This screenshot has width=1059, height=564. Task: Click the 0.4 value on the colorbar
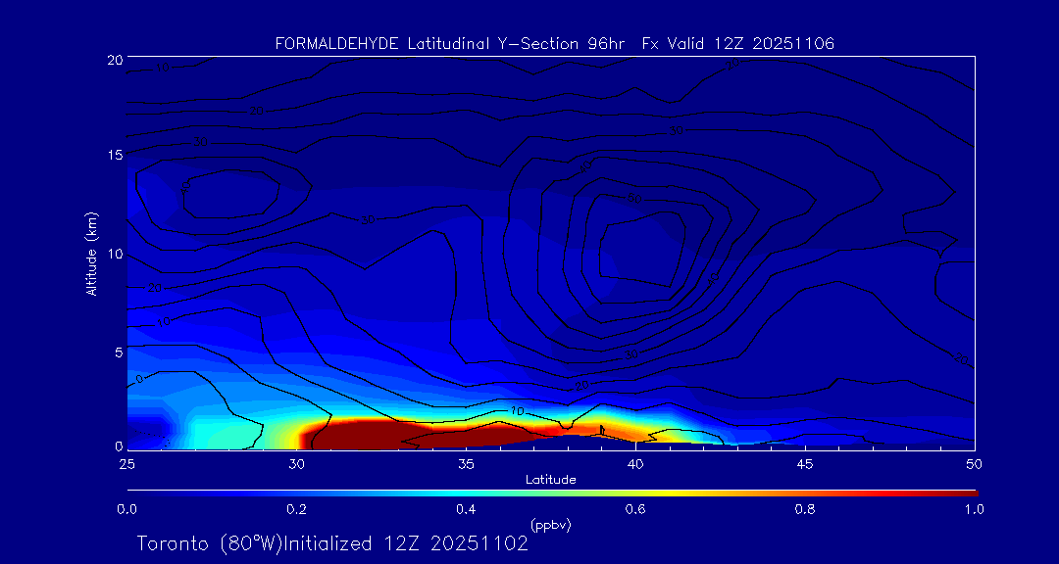[466, 509]
